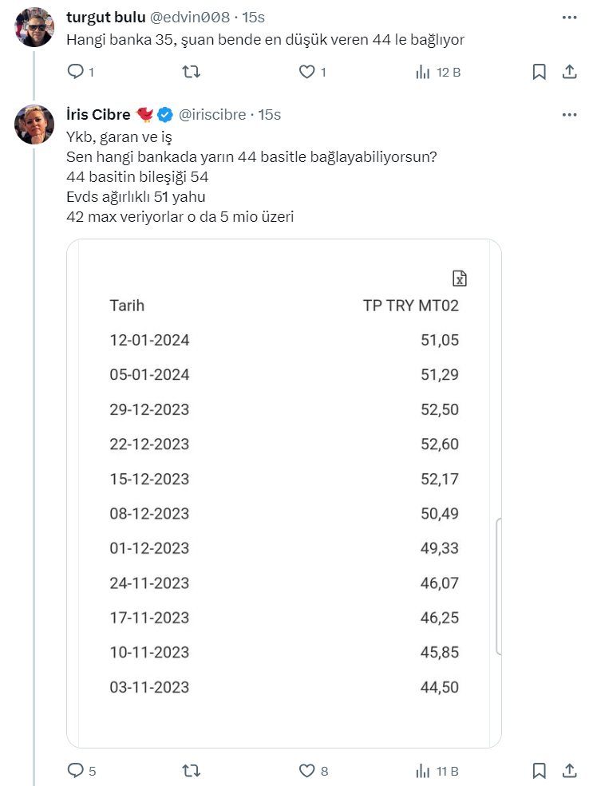Image resolution: width=589 pixels, height=786 pixels.
Task: View analytics on turgut bulu's tweet
Action: coord(423,73)
